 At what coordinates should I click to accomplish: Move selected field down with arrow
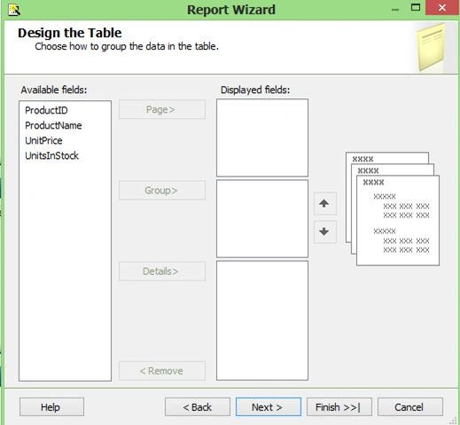[324, 232]
